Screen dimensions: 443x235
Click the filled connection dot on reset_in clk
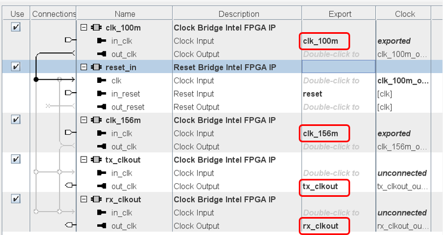point(36,80)
